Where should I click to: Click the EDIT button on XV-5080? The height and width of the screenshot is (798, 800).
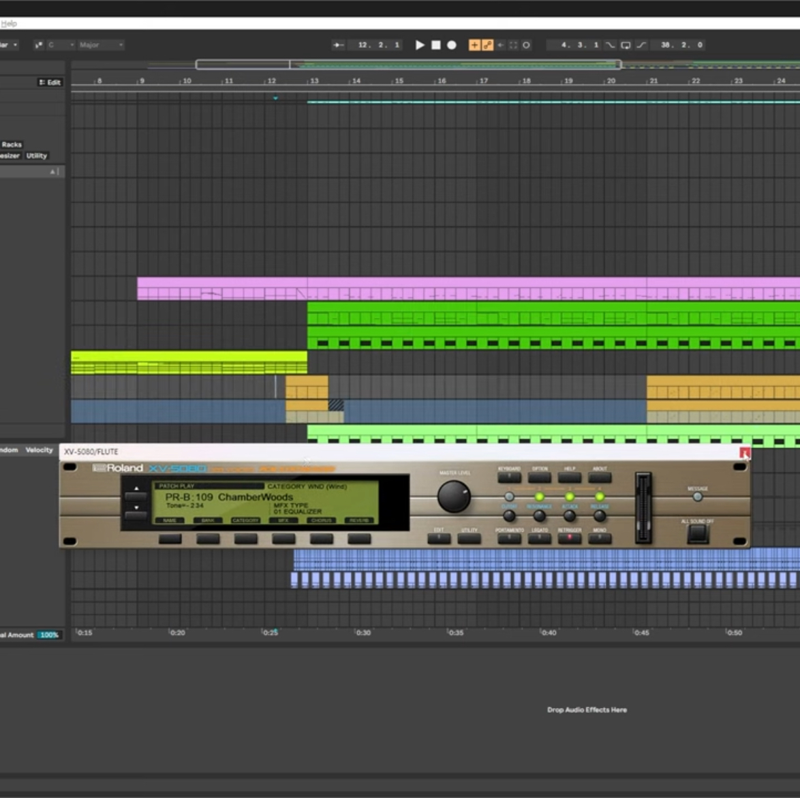click(x=439, y=539)
